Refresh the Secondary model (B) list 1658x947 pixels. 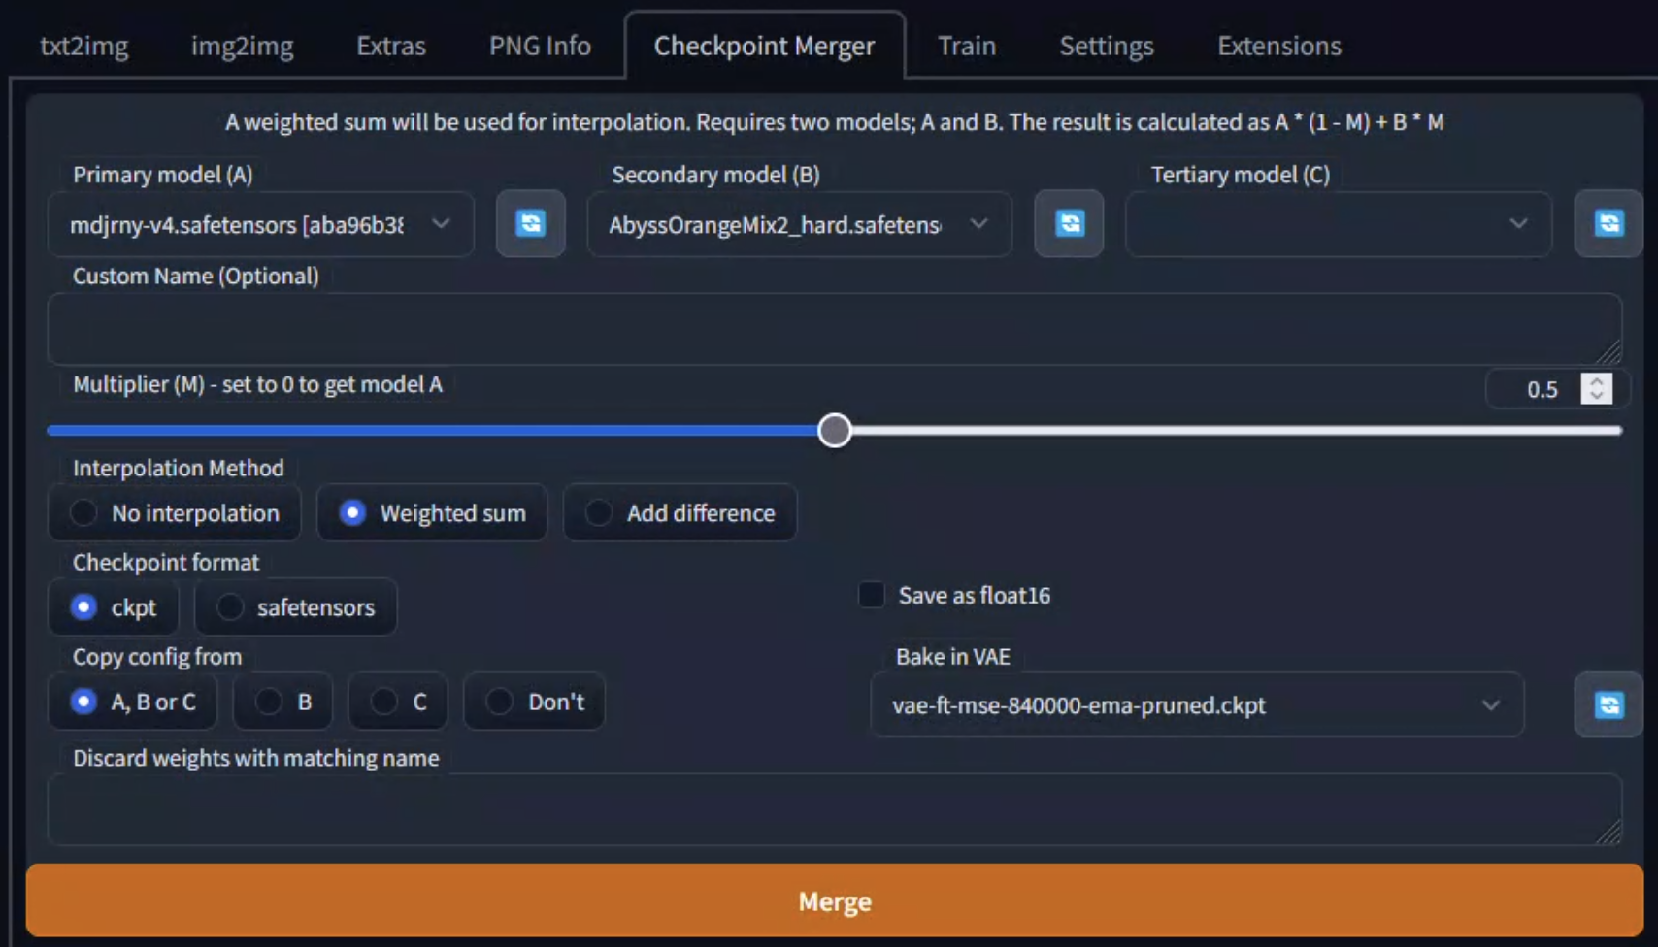1069,224
